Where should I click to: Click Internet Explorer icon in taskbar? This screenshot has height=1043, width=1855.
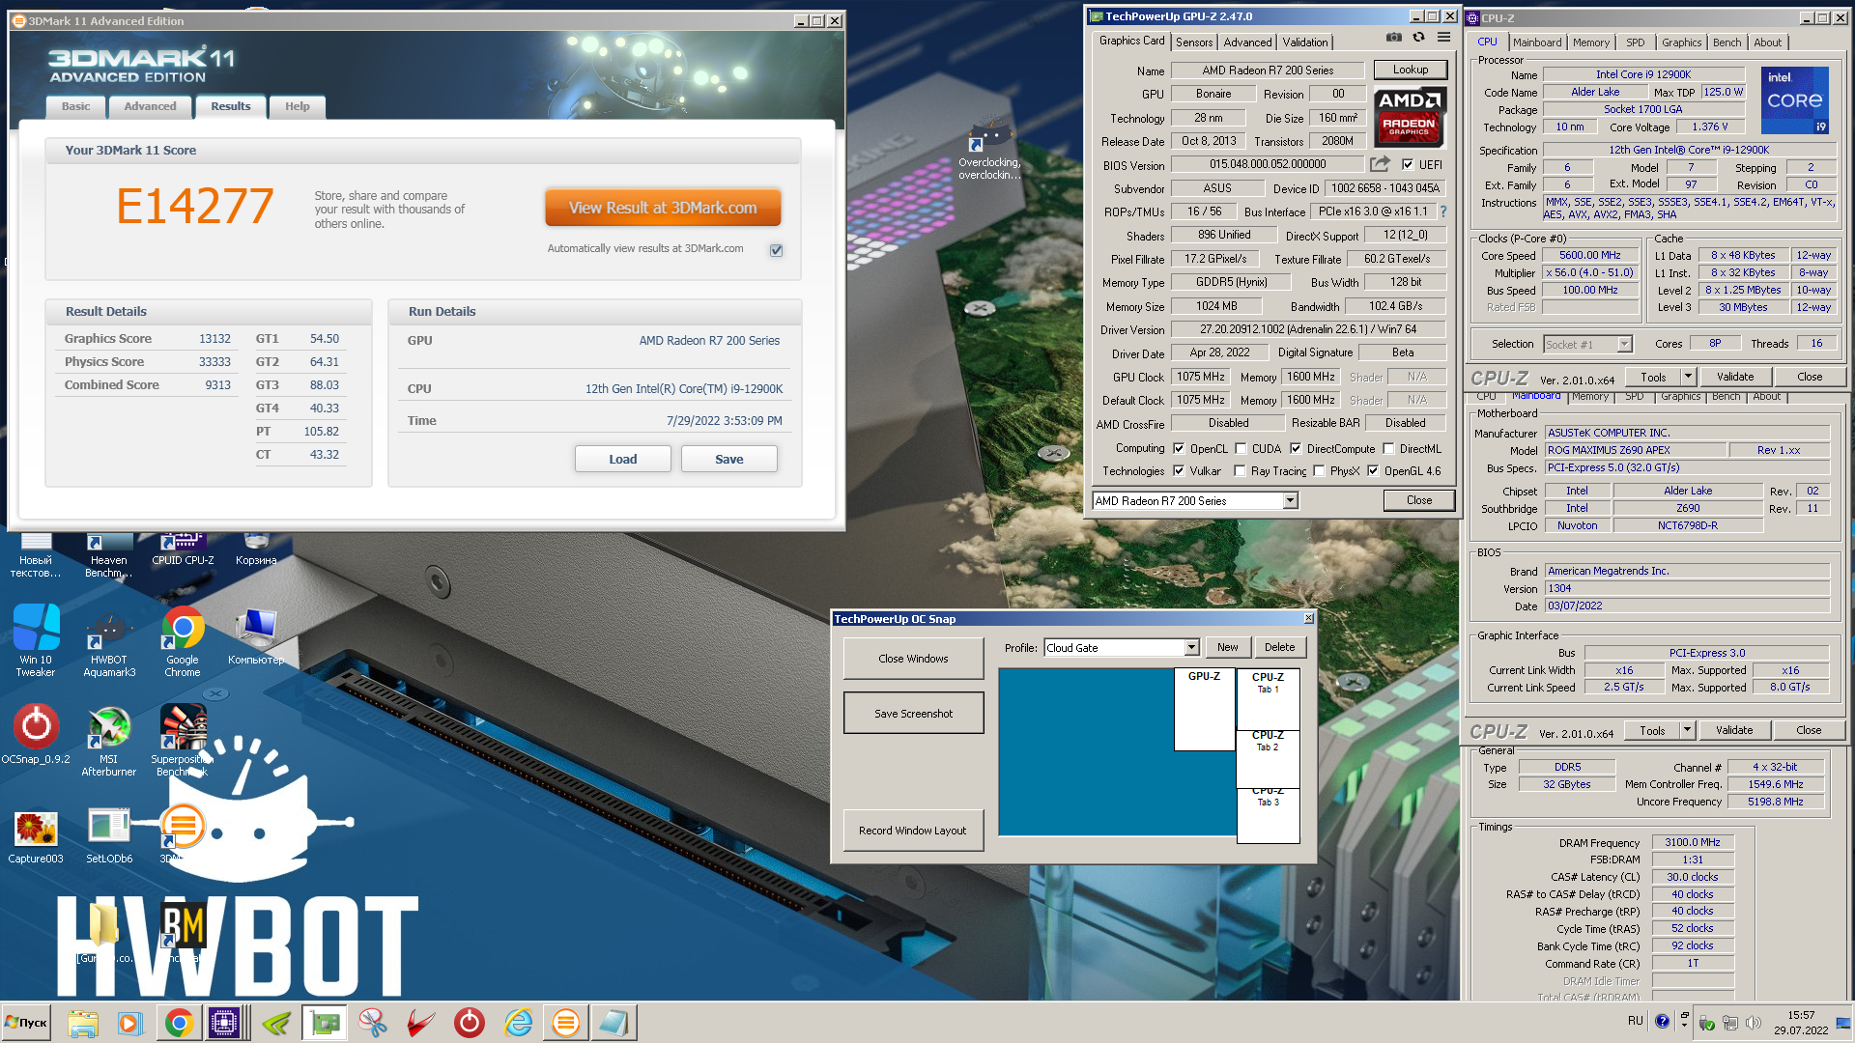pos(519,1023)
